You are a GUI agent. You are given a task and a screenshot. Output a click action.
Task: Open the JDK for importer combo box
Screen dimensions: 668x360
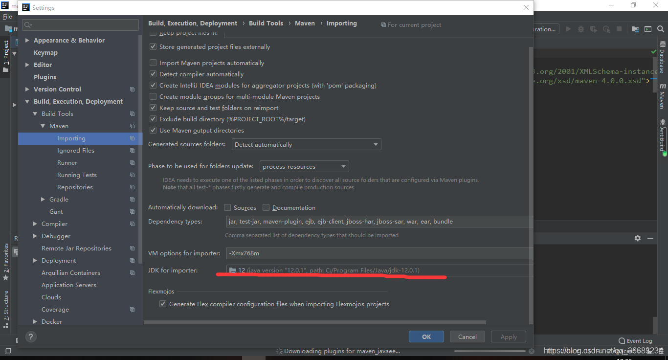tap(379, 270)
